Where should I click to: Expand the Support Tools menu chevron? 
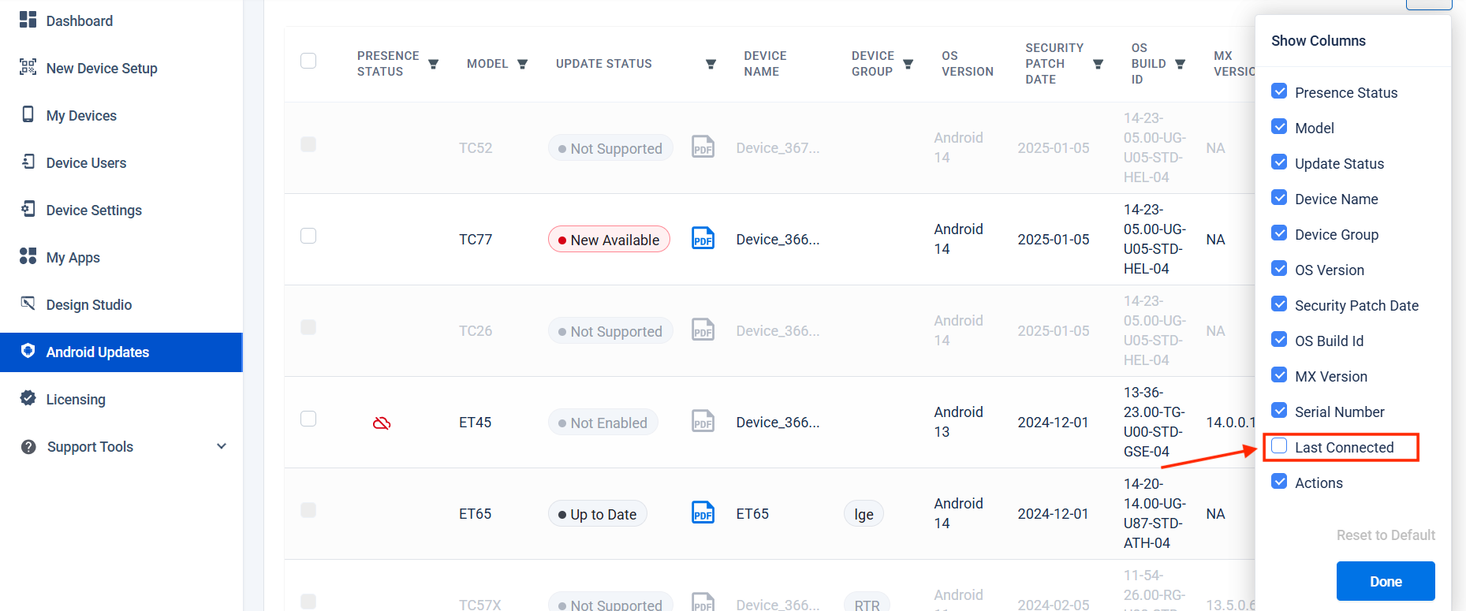pyautogui.click(x=222, y=446)
